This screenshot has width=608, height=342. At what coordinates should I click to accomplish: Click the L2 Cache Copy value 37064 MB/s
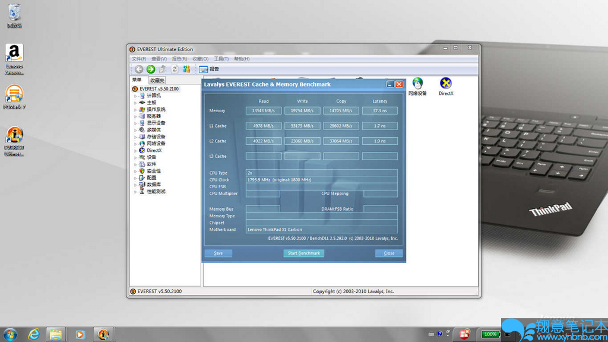(341, 141)
